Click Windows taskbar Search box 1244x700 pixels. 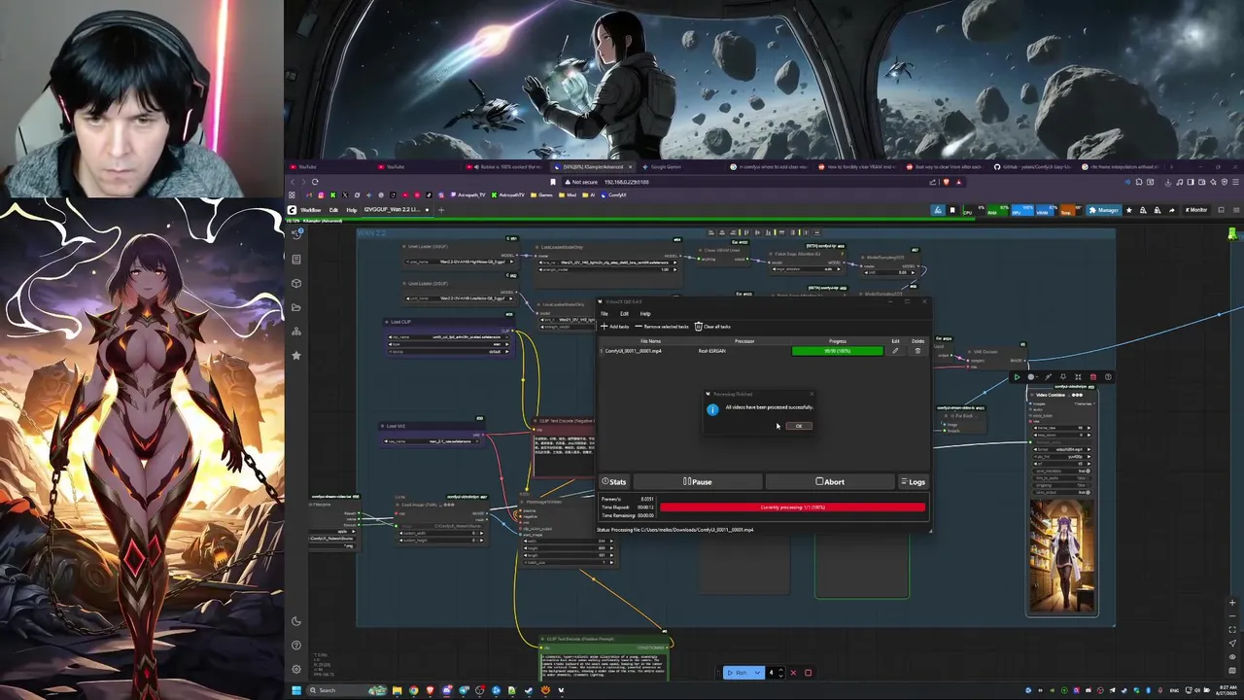coord(347,690)
